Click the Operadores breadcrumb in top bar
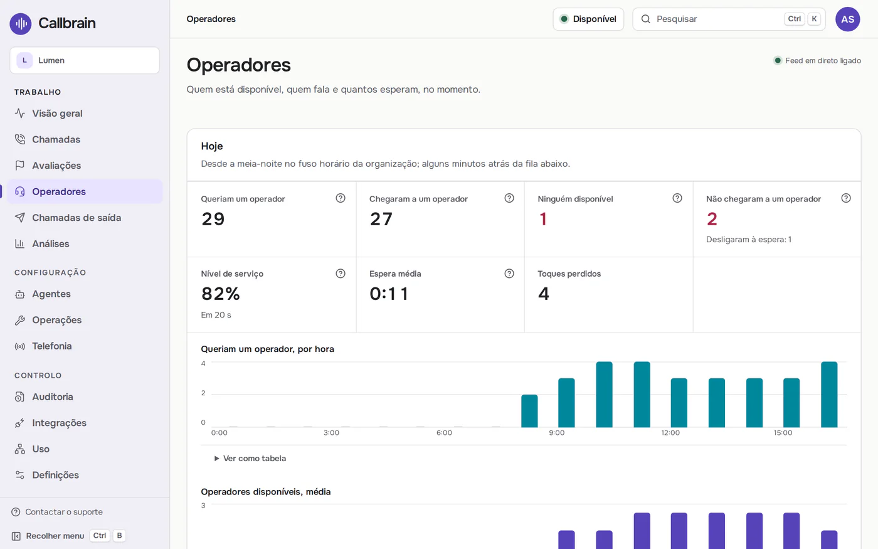878x549 pixels. click(211, 19)
